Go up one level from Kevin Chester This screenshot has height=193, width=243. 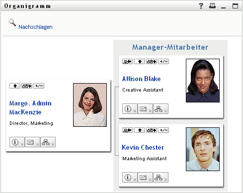tap(140, 130)
